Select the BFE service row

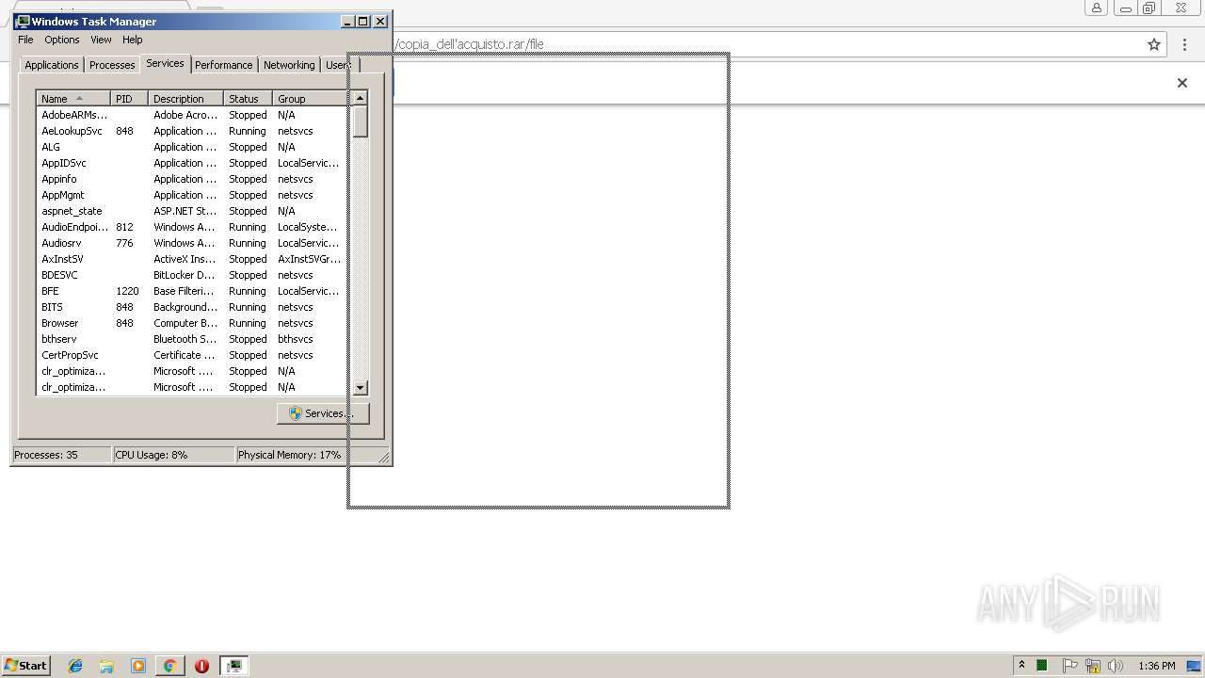coord(193,291)
